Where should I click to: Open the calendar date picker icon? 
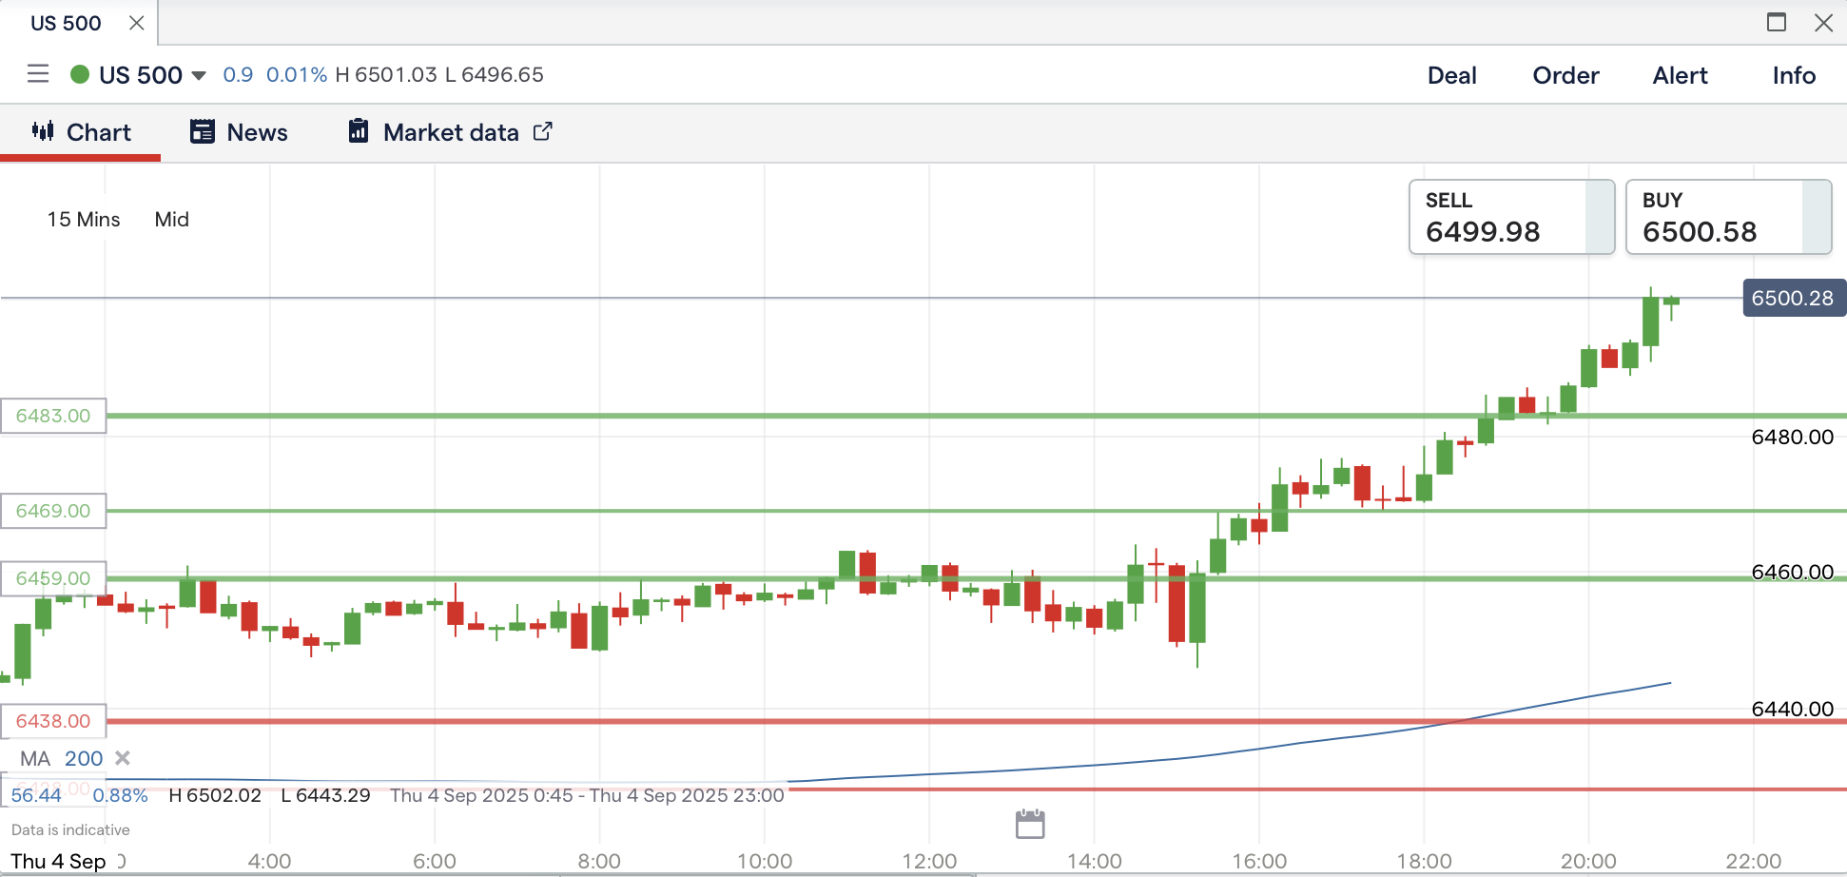pyautogui.click(x=1030, y=824)
